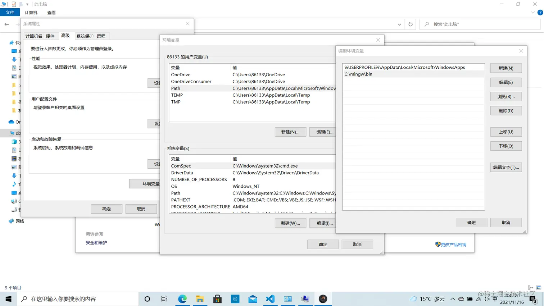Click 删除(D) to delete selected path entry

click(x=506, y=111)
